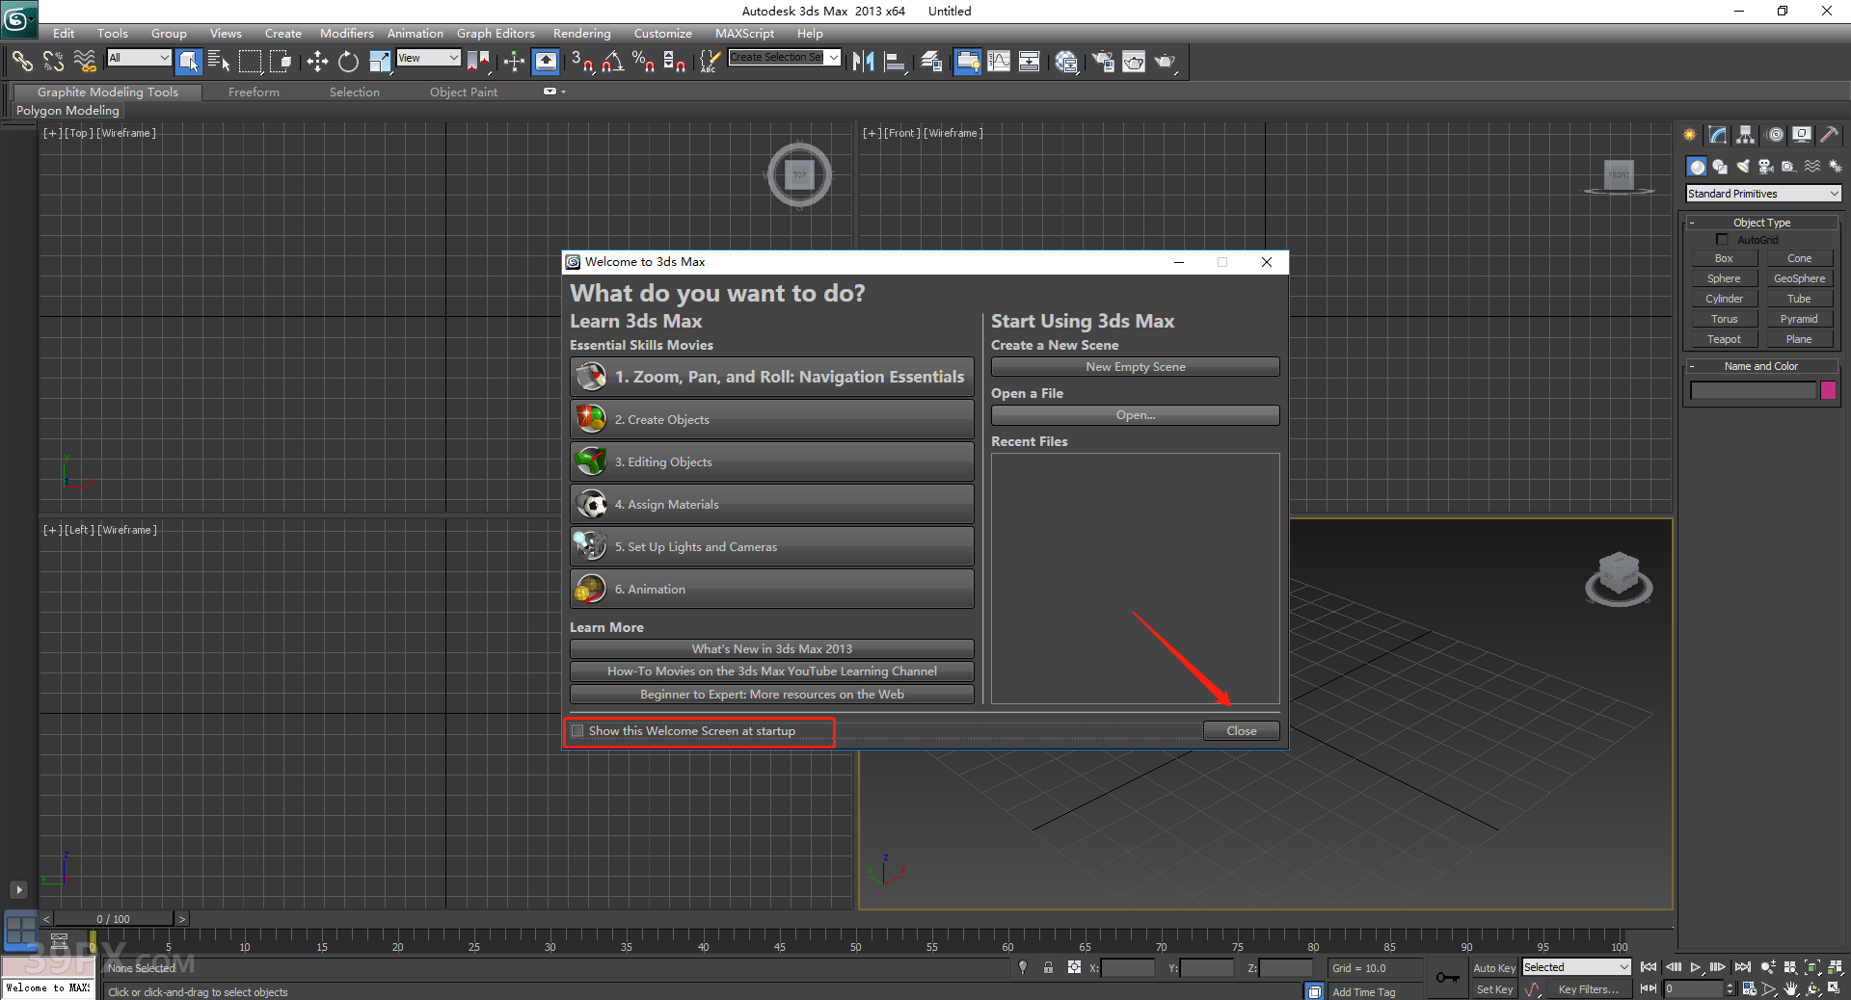Collapse the Name and Color rollout
This screenshot has height=1000, width=1851.
pos(1761,366)
